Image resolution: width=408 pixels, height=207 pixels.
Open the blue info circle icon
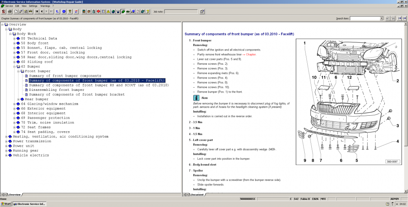[x=64, y=11]
